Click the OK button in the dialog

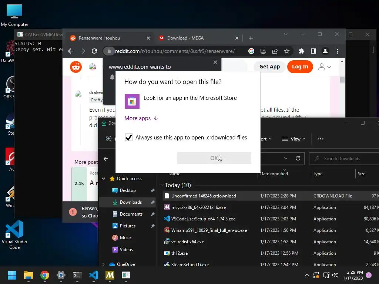[214, 158]
